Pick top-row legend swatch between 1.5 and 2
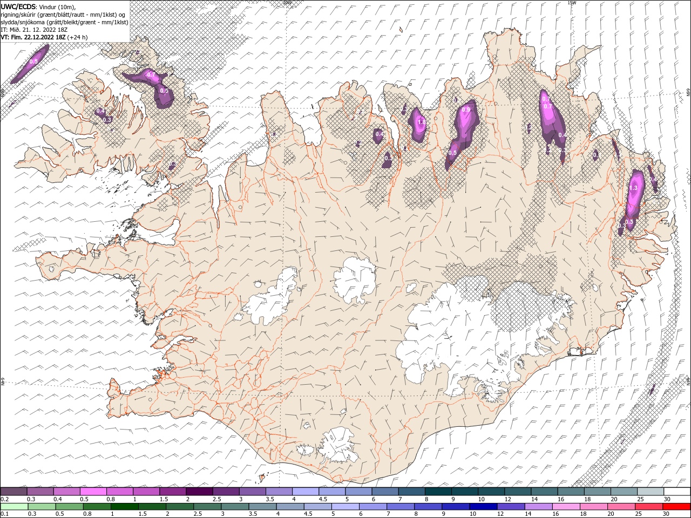This screenshot has width=691, height=518. (172, 492)
